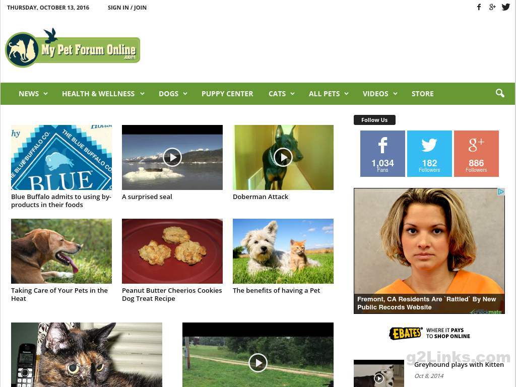Open the Greyhound plays with Kitten link
The height and width of the screenshot is (387, 516).
click(x=459, y=365)
